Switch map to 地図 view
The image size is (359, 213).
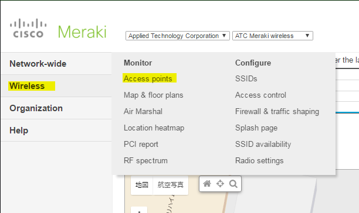pyautogui.click(x=142, y=185)
